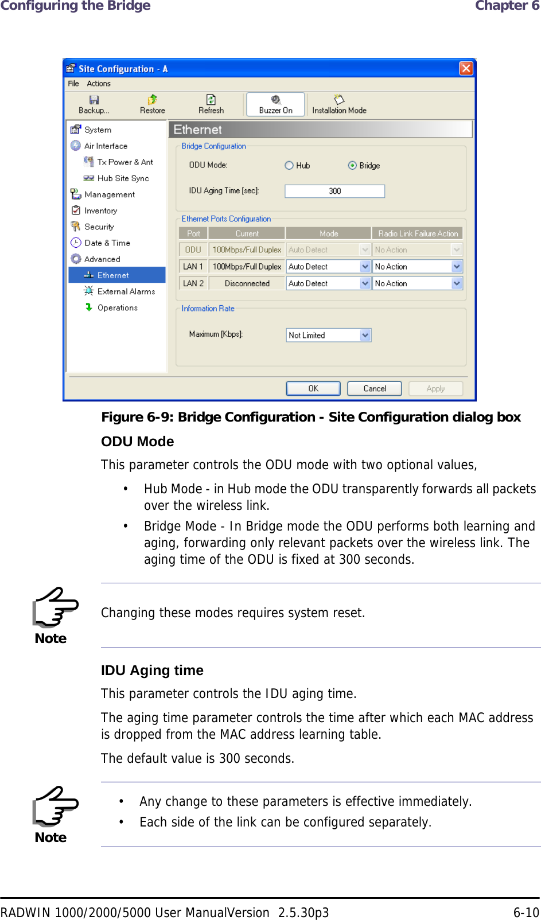The image size is (541, 920).
Task: Open the File menu
Action: [73, 84]
